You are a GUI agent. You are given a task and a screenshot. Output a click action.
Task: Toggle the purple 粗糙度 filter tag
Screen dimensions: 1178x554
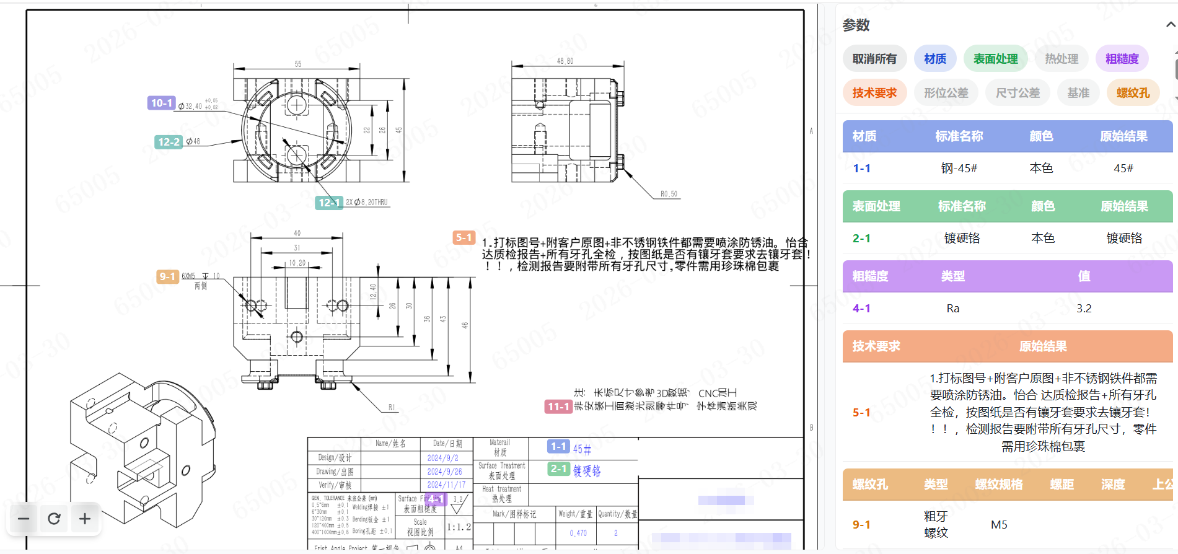[x=1122, y=59]
